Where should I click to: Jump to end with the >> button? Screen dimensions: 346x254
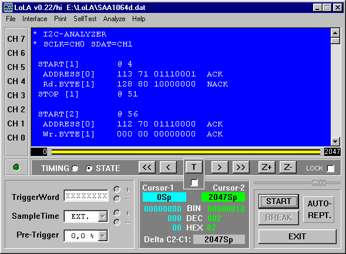coord(241,168)
